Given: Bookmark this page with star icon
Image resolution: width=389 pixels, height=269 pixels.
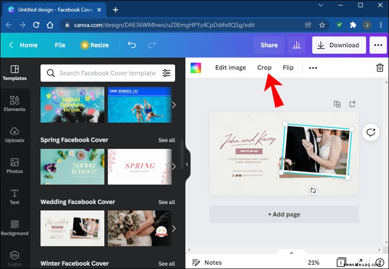Looking at the screenshot, I should [x=322, y=25].
